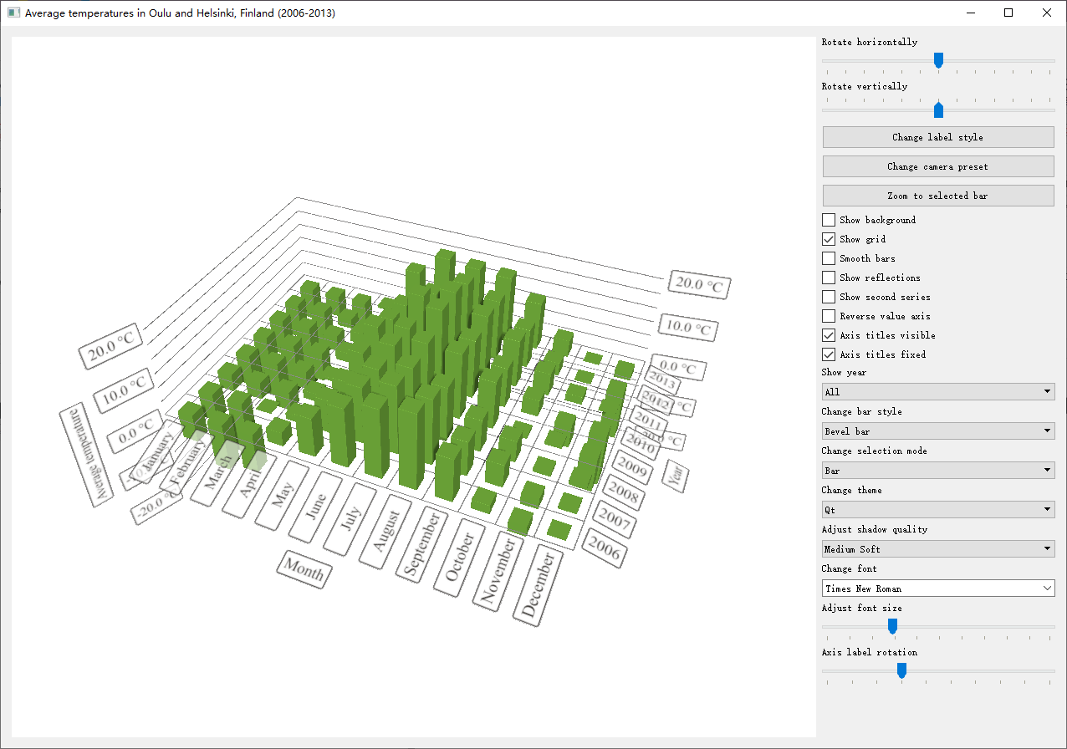Click the app icon in title bar
Viewport: 1067px width, 749px height.
[13, 13]
